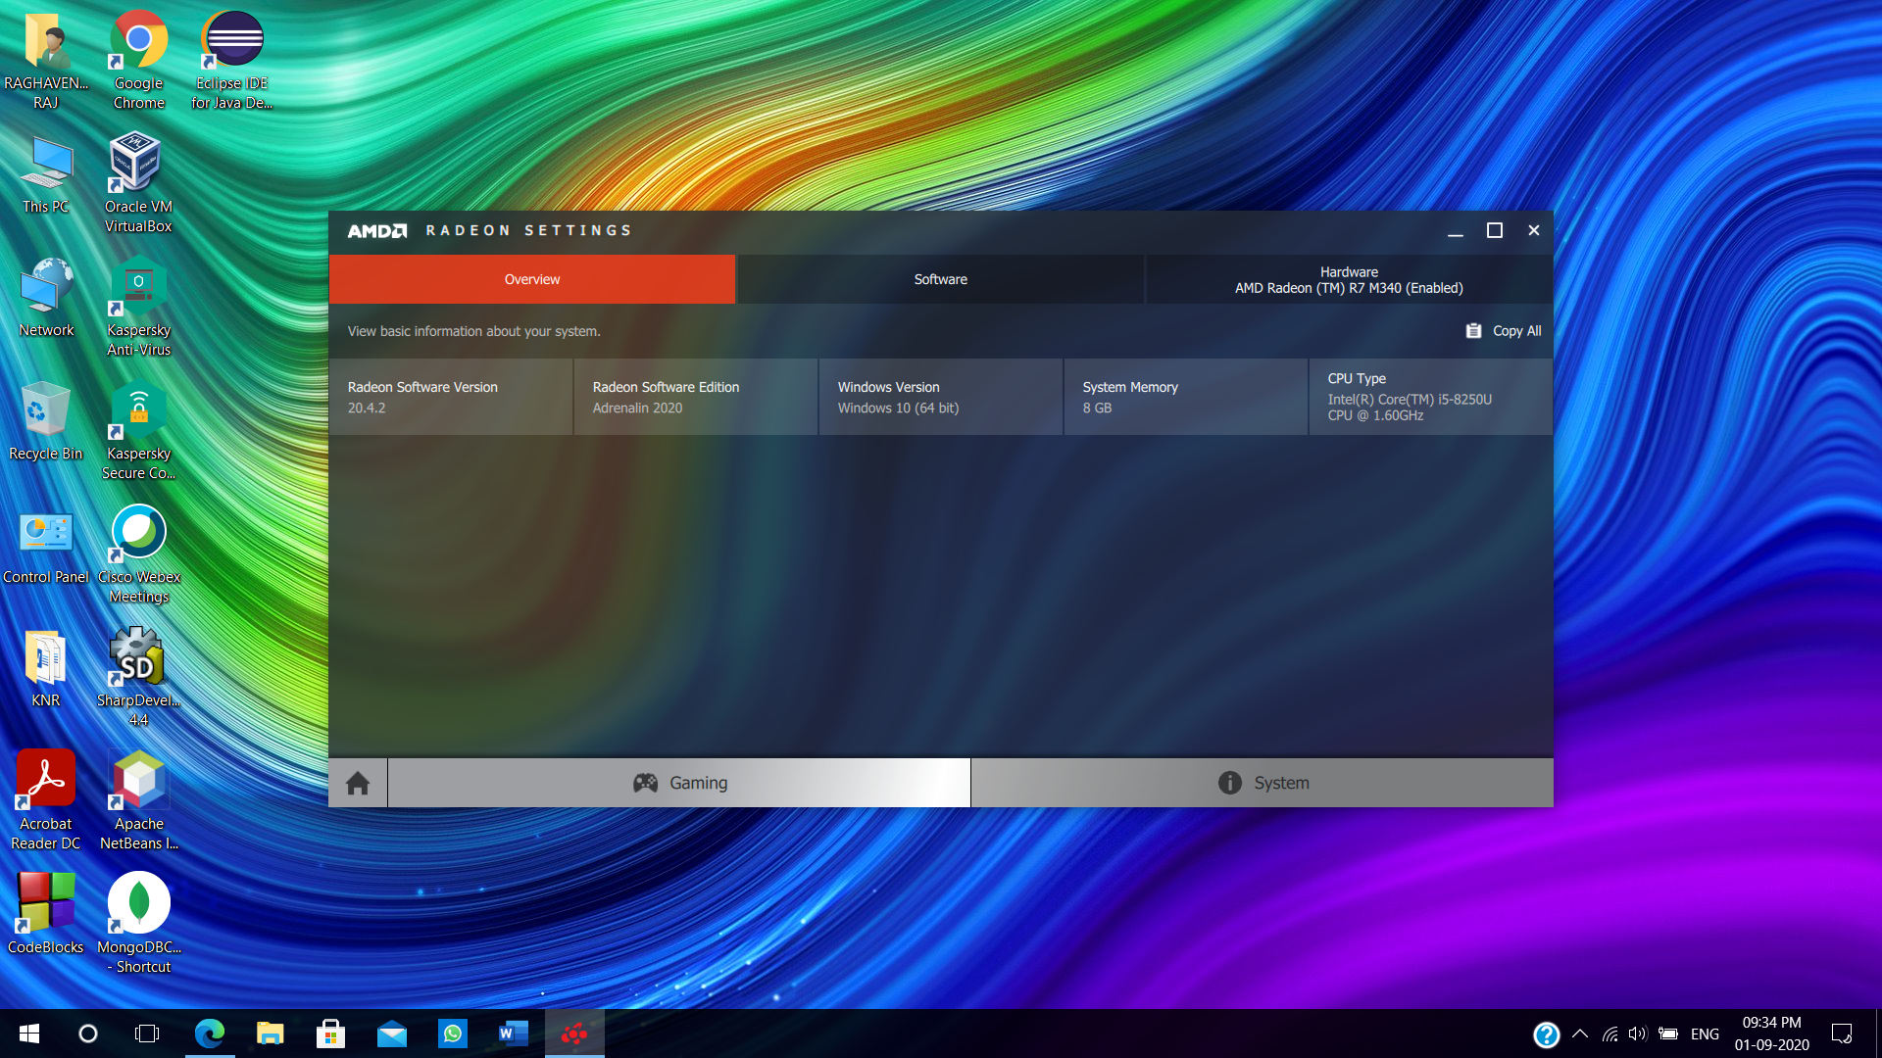This screenshot has width=1882, height=1058.
Task: Expand hidden system tray icons chevron
Action: tap(1580, 1034)
